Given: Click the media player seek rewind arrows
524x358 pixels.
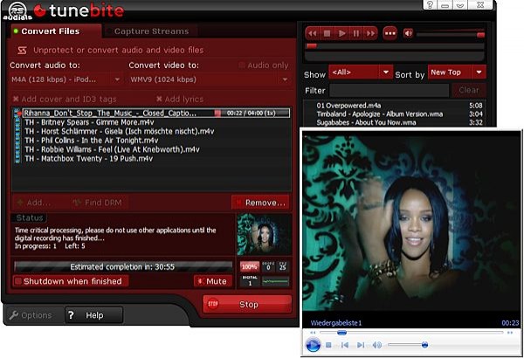Looking at the screenshot, I should (313, 333).
